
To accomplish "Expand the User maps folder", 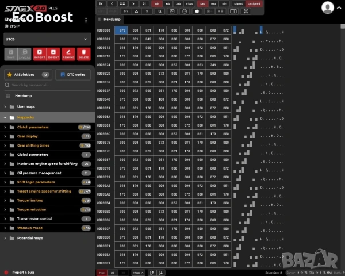I will pos(5,107).
